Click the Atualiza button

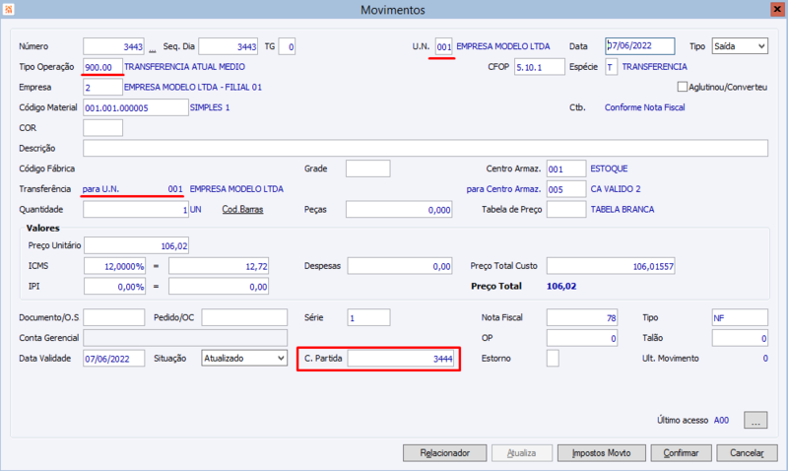click(522, 453)
